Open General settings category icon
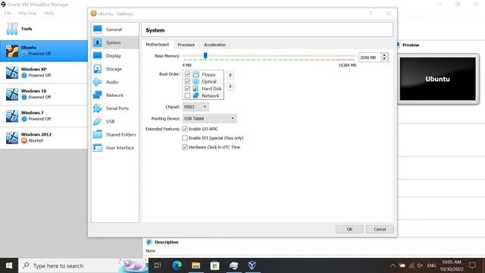This screenshot has width=485, height=273. pyautogui.click(x=98, y=30)
